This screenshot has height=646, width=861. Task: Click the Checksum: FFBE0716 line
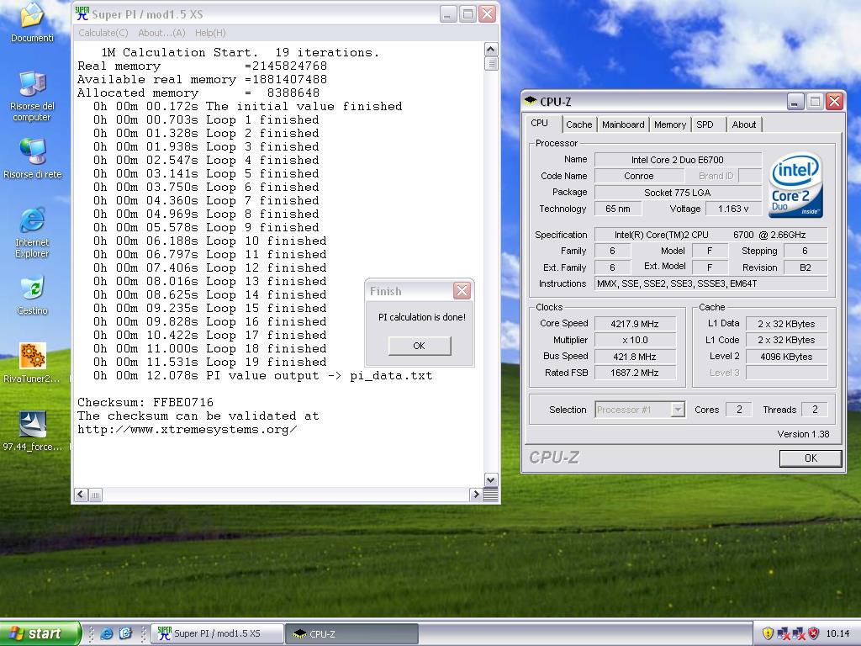[145, 402]
